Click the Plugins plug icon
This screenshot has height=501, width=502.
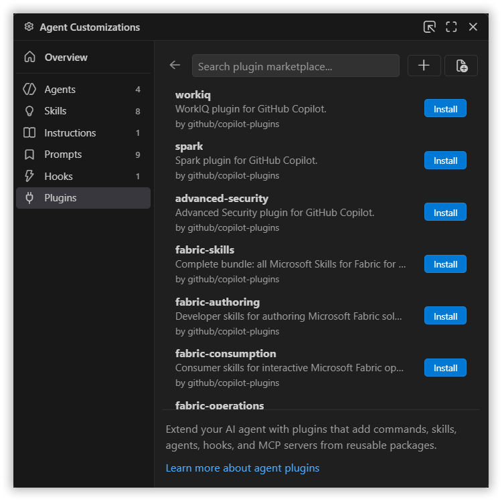pyautogui.click(x=29, y=198)
